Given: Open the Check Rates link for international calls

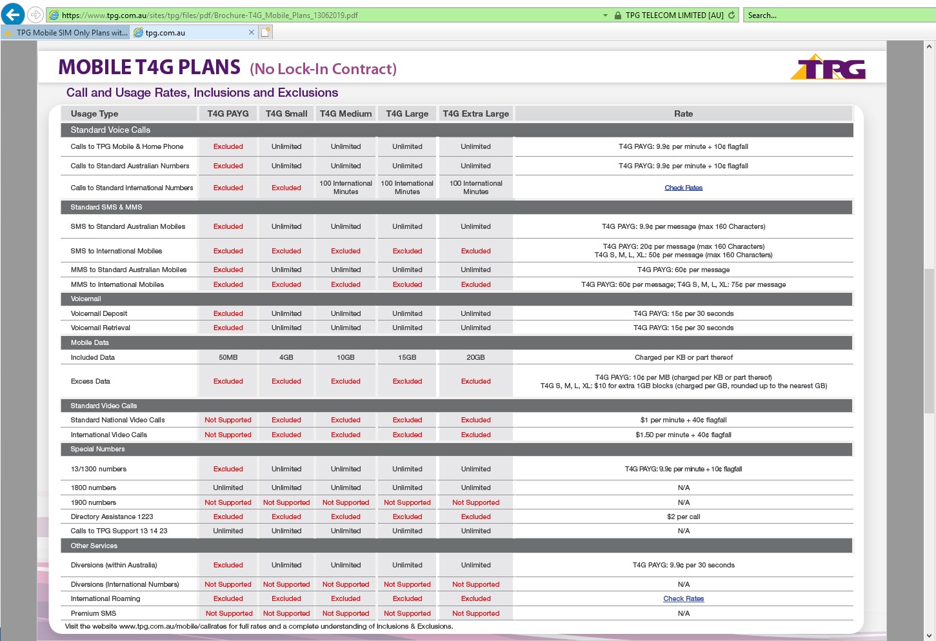Looking at the screenshot, I should (x=683, y=188).
